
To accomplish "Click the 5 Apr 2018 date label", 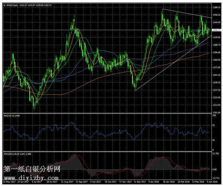I will 212,182.
